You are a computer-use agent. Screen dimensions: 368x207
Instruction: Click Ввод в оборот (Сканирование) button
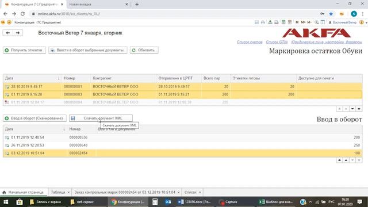pos(34,118)
